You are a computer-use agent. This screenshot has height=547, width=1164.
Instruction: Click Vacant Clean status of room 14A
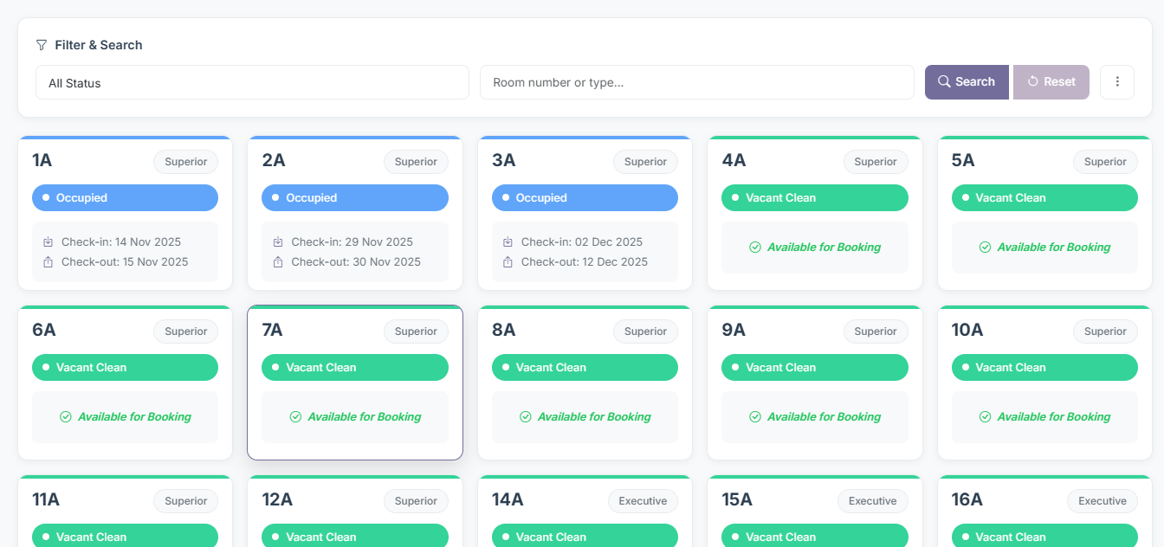pyautogui.click(x=585, y=536)
